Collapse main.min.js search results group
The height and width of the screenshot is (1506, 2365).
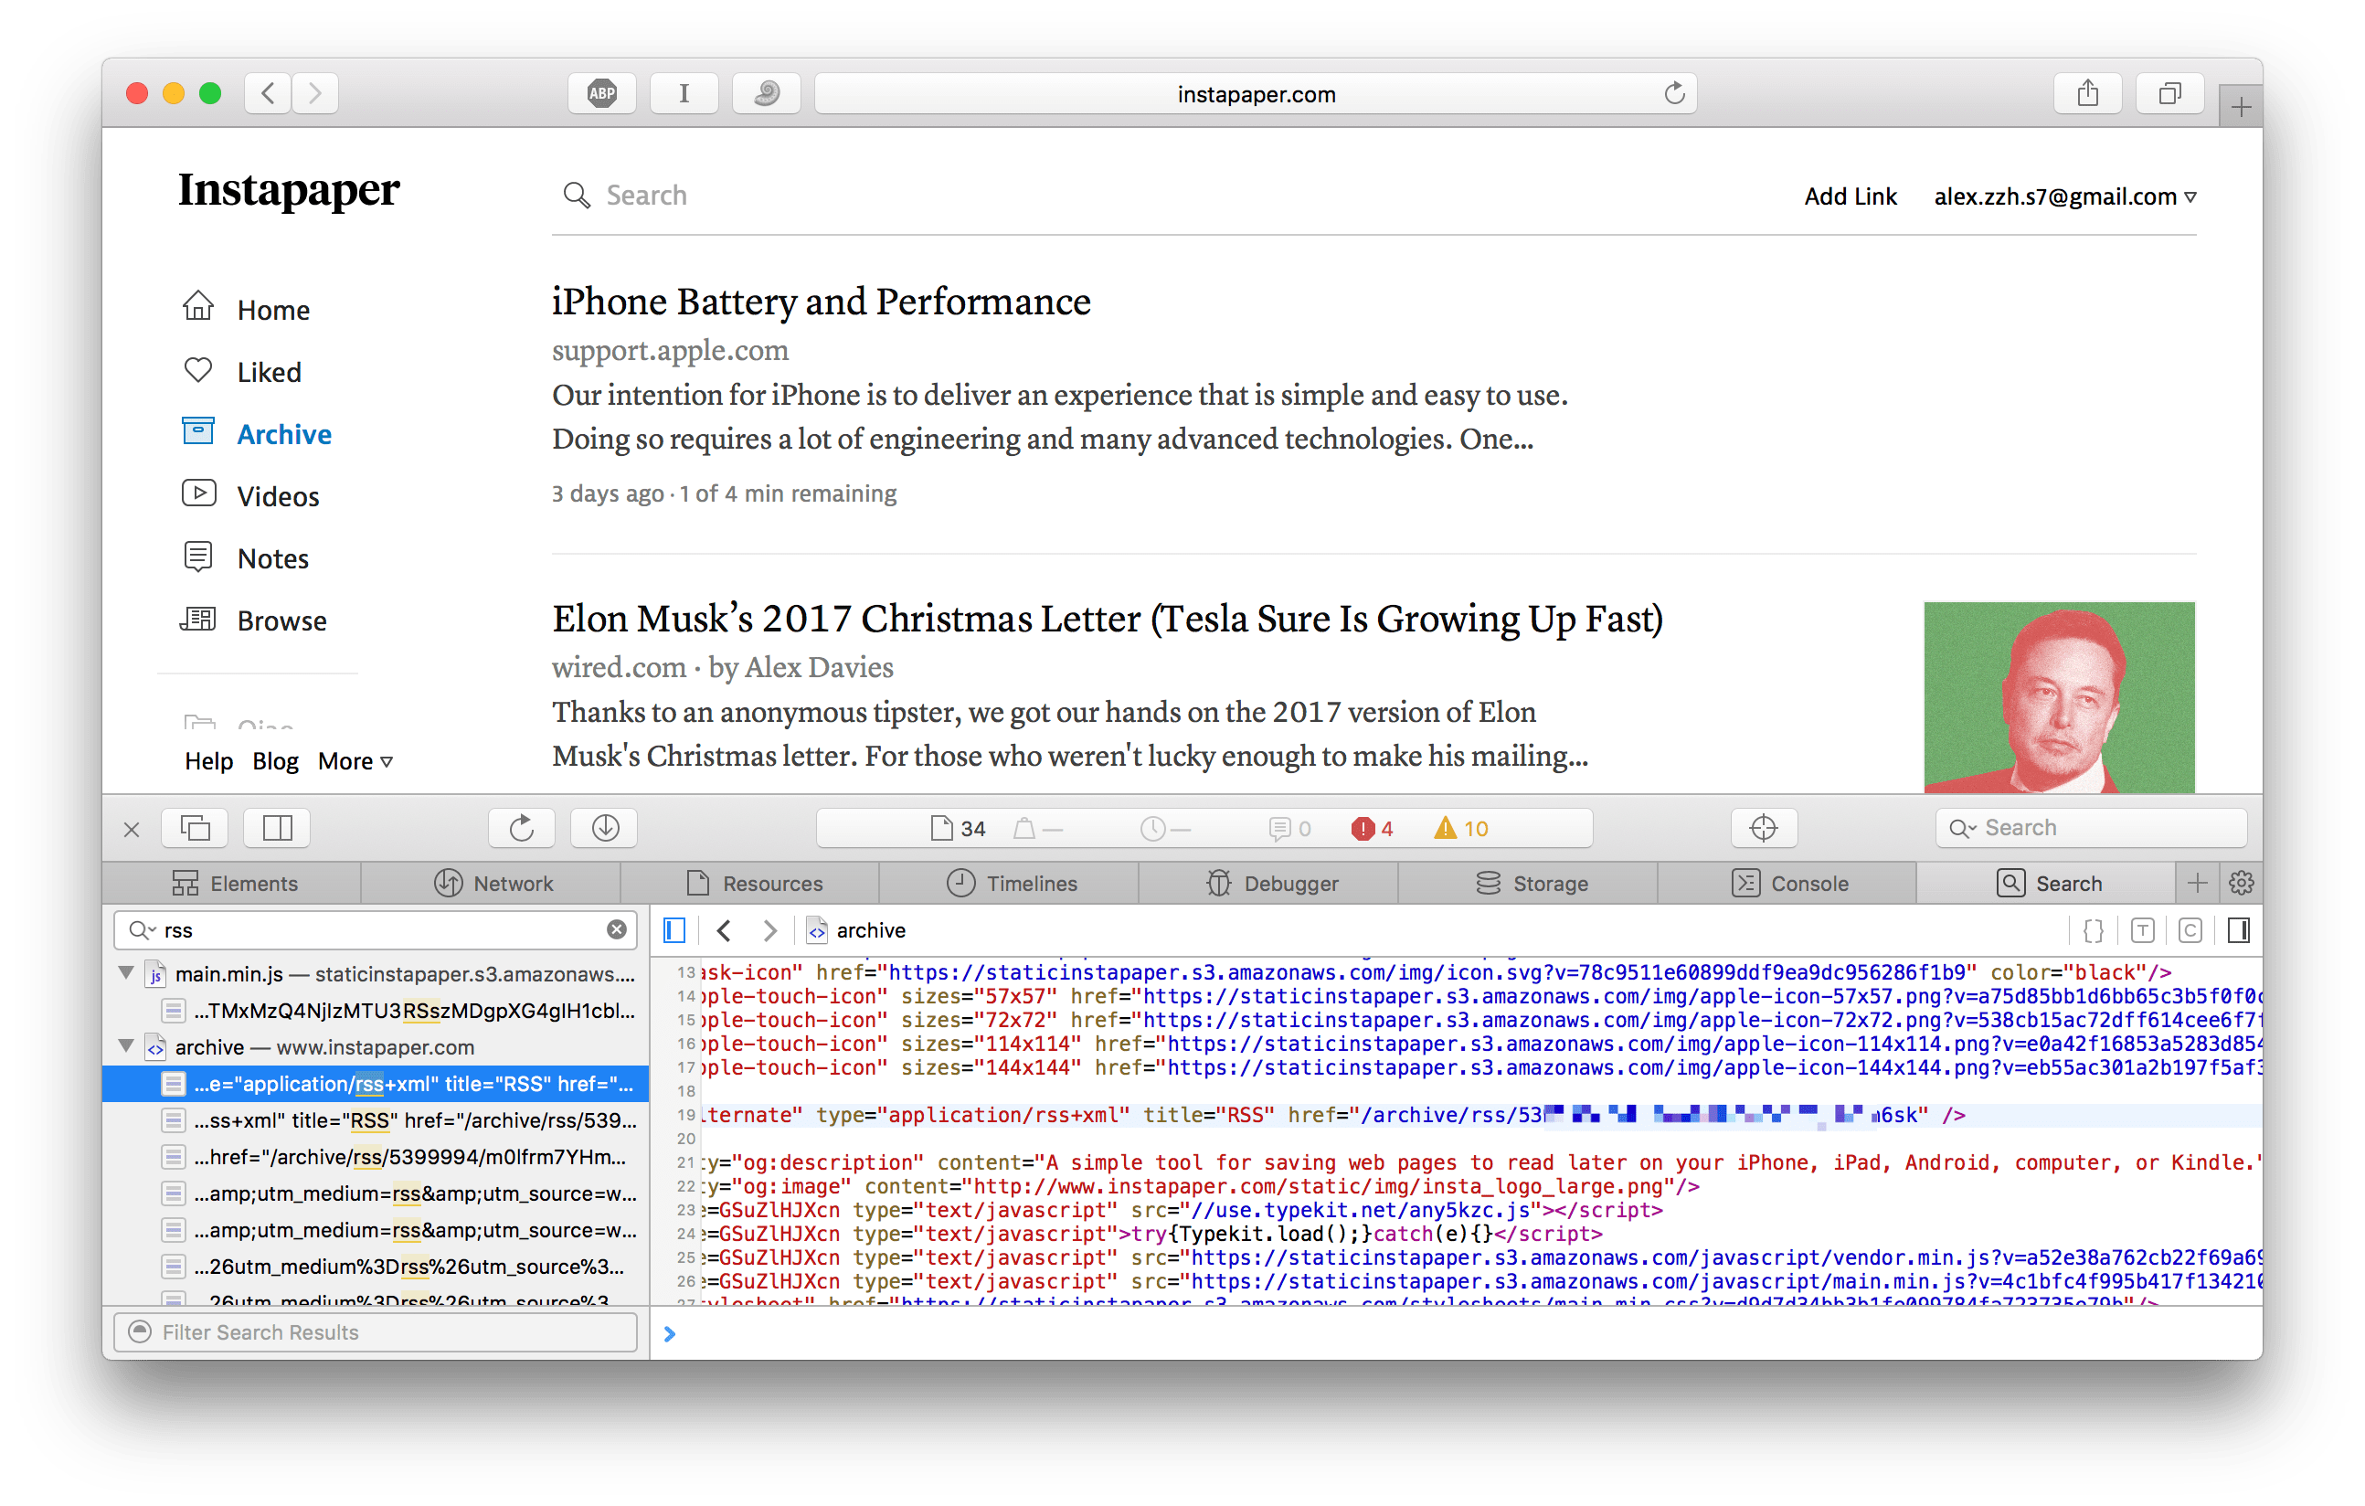click(x=127, y=972)
